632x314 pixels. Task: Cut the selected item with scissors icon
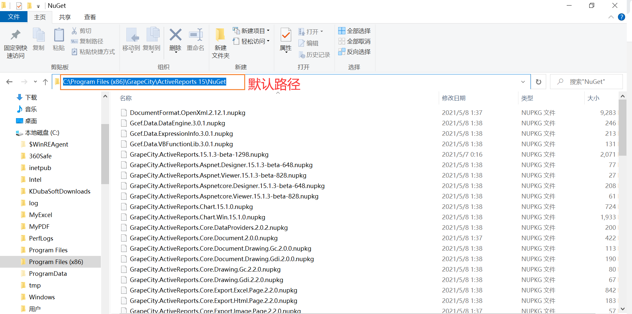[82, 31]
